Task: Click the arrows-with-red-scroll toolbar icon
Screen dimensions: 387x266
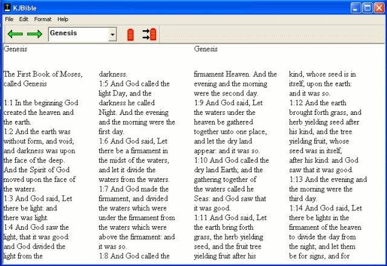Action: (x=149, y=34)
